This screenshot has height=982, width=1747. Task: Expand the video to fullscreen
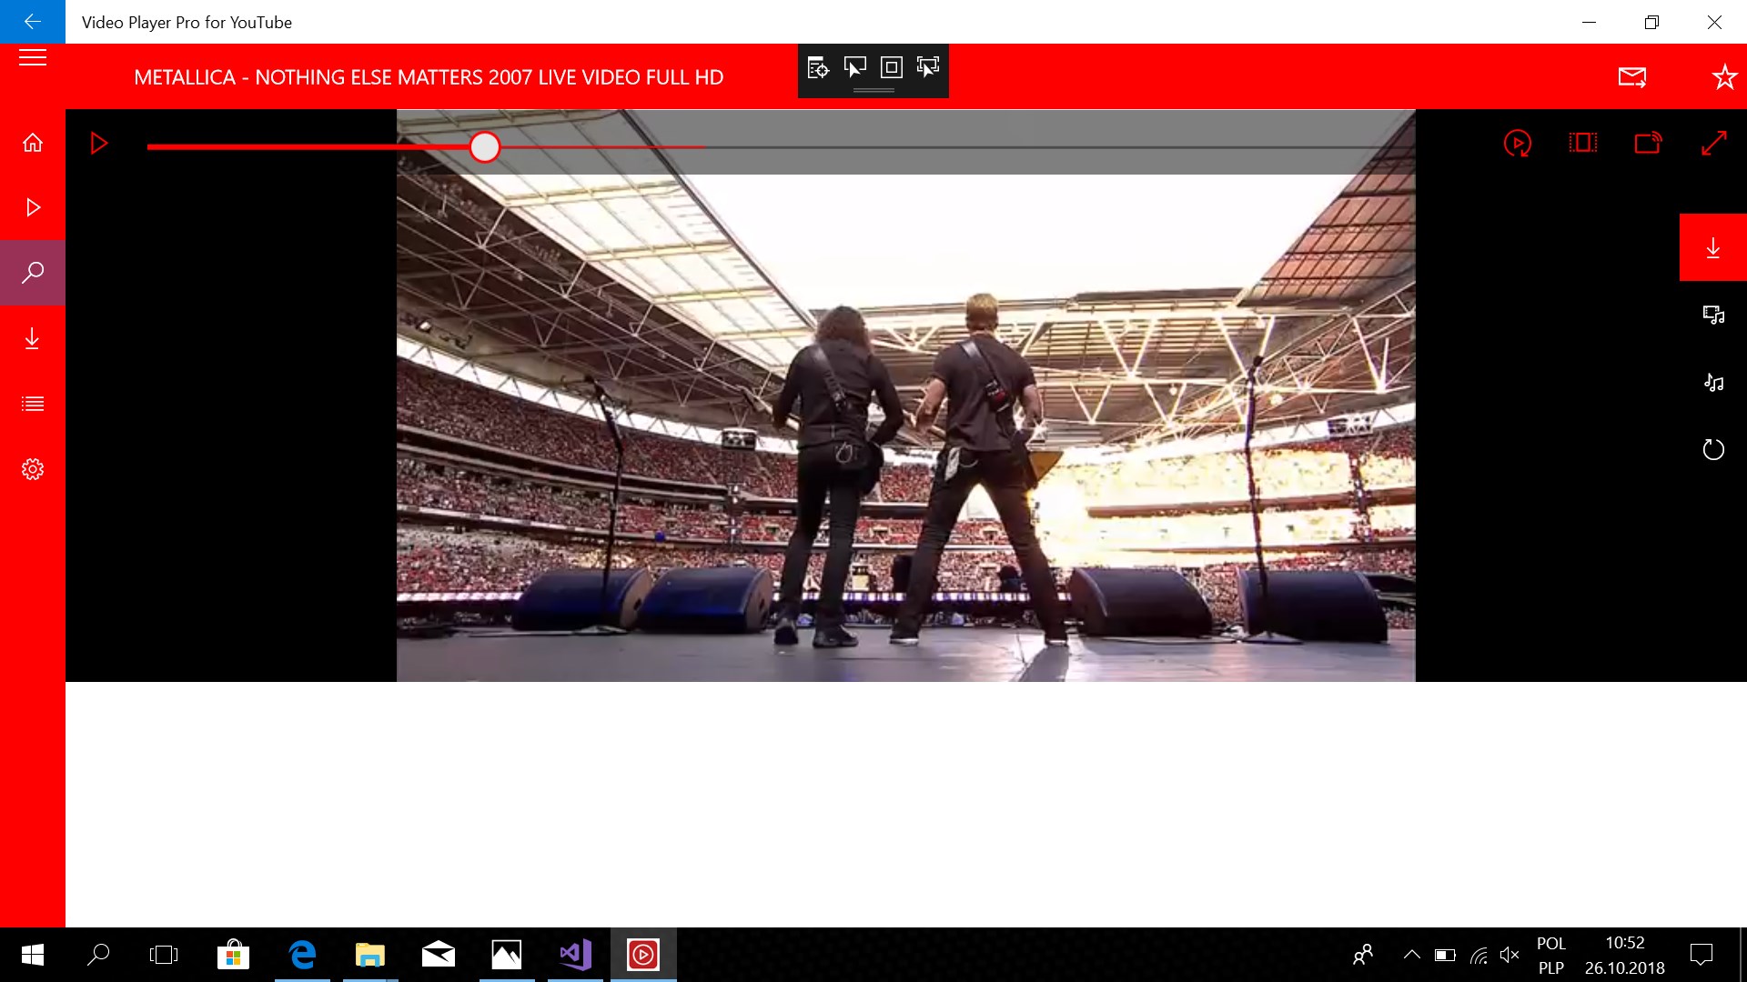coord(1714,143)
